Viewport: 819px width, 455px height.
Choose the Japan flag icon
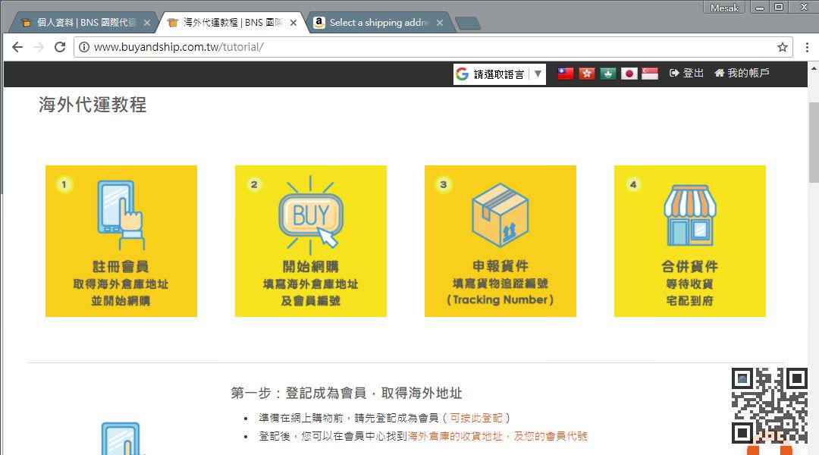tap(629, 74)
